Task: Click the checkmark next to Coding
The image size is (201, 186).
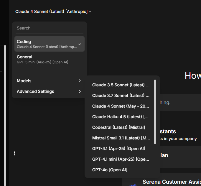Action: tap(80, 44)
